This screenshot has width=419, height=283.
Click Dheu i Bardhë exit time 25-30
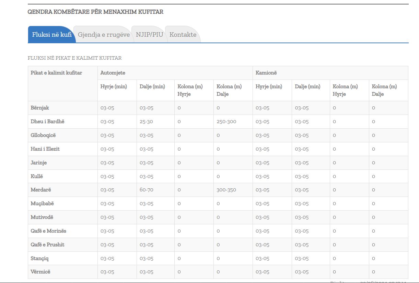click(x=146, y=121)
